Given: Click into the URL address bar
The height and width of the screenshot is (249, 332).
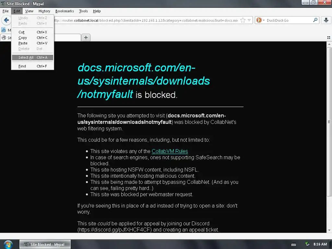Looking at the screenshot, I should pyautogui.click(x=146, y=20).
